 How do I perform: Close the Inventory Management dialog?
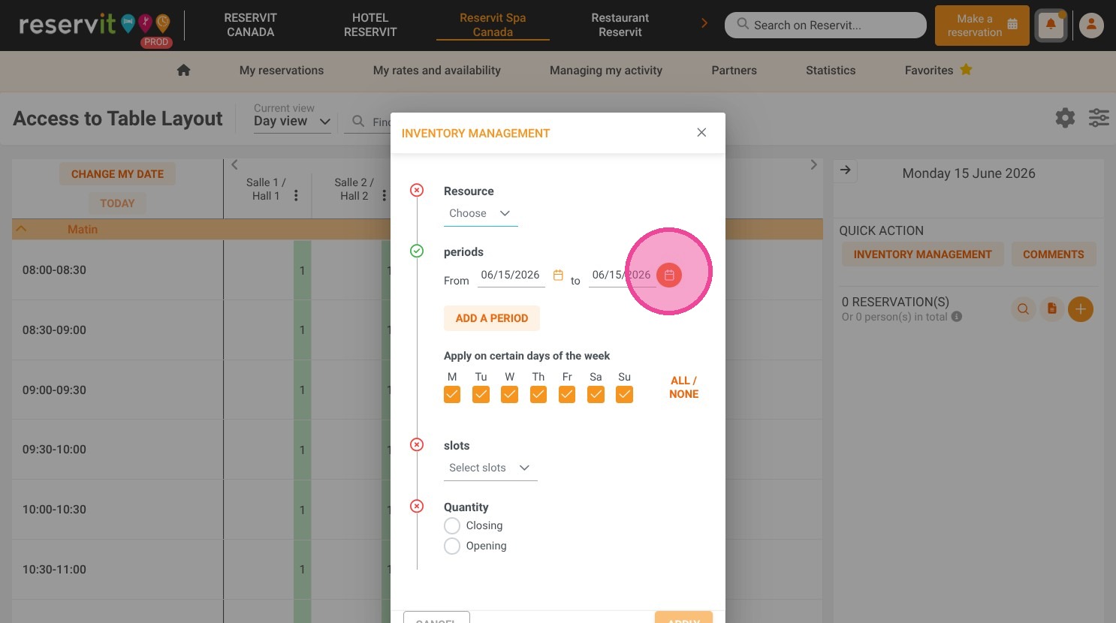click(701, 132)
